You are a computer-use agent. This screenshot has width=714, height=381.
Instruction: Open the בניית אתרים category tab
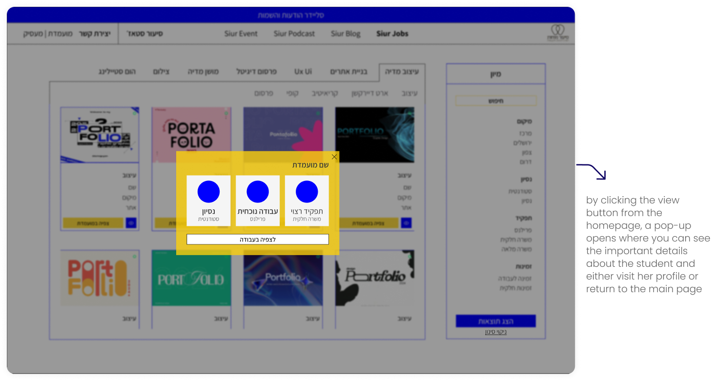tap(347, 72)
